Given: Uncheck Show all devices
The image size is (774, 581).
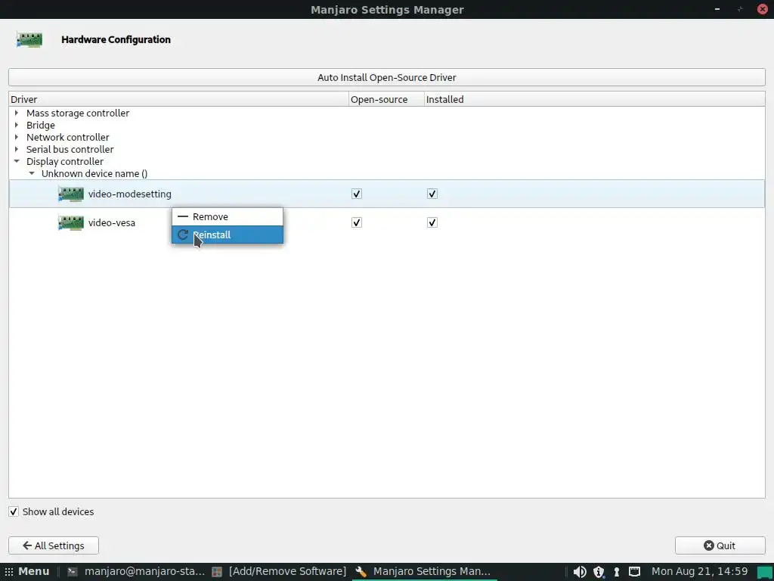Looking at the screenshot, I should (x=14, y=511).
